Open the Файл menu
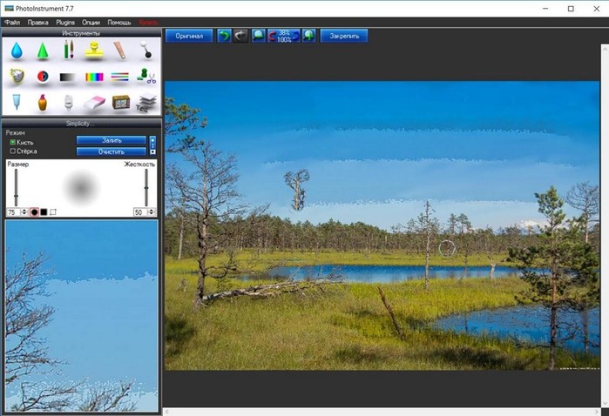 coord(12,23)
